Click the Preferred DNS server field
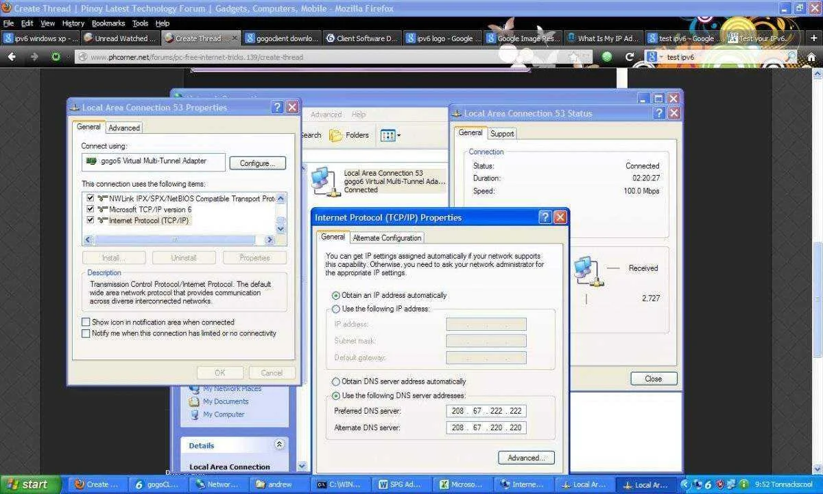 pos(486,411)
